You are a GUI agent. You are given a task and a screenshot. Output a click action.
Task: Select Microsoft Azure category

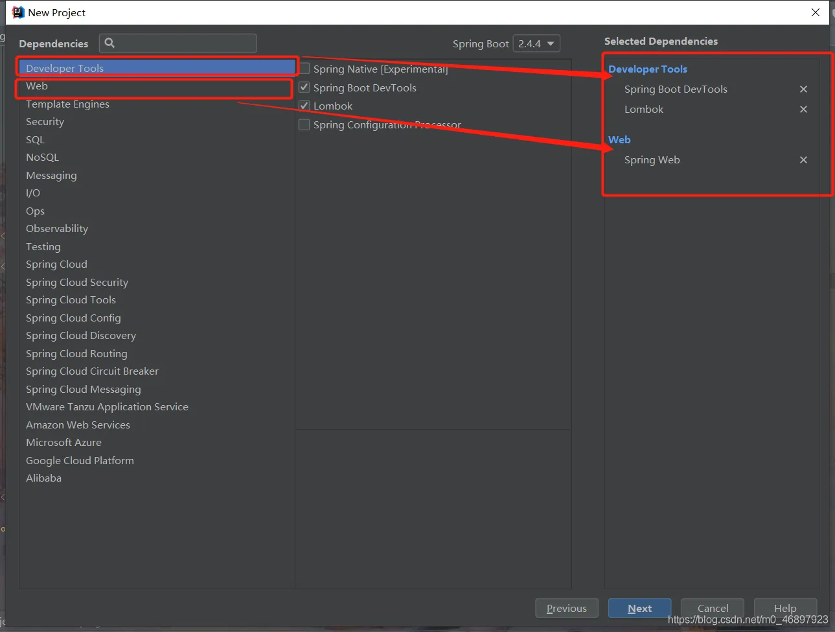[x=157, y=443]
